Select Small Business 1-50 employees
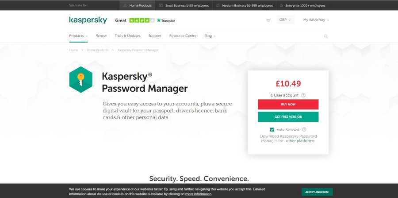Viewport: 398px width, 198px height. point(184,5)
